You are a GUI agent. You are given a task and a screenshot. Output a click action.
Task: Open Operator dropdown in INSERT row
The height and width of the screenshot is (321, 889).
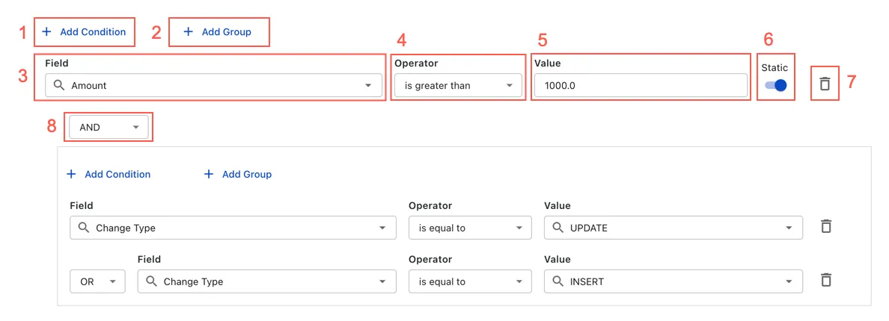[x=470, y=281]
